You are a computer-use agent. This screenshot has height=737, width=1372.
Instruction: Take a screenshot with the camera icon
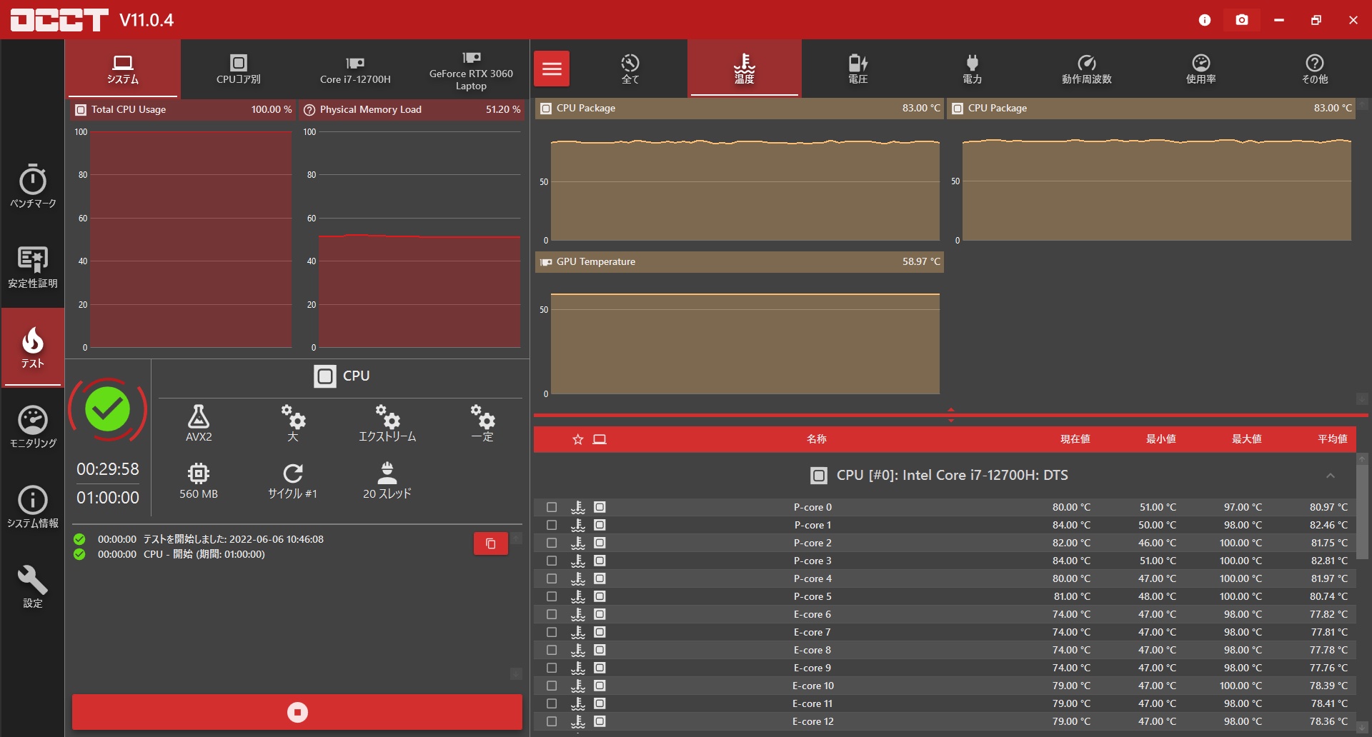(1242, 20)
